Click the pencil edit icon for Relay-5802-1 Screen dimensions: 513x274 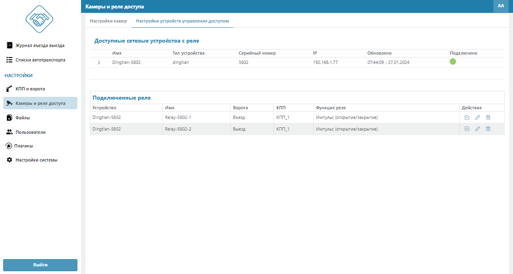tap(477, 117)
